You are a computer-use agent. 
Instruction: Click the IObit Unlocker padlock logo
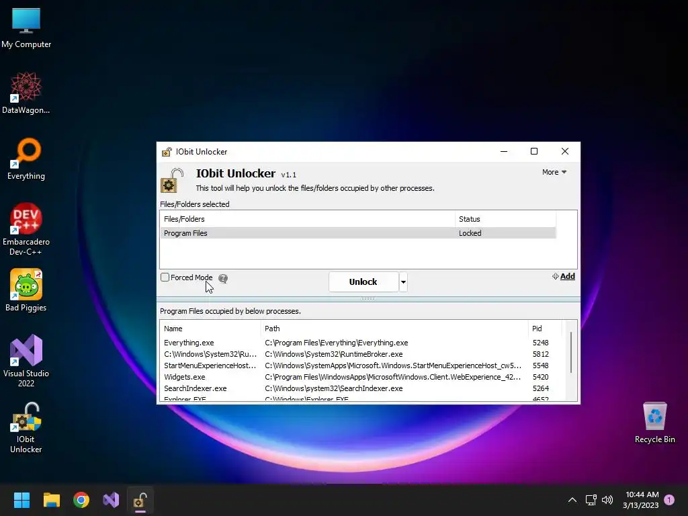coord(173,180)
